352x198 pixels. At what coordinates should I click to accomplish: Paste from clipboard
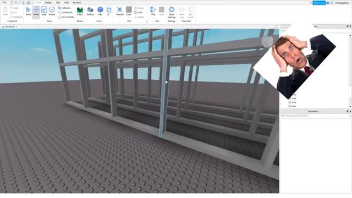pyautogui.click(x=5, y=11)
